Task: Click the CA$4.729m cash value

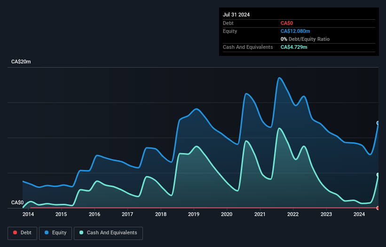Action: point(294,47)
